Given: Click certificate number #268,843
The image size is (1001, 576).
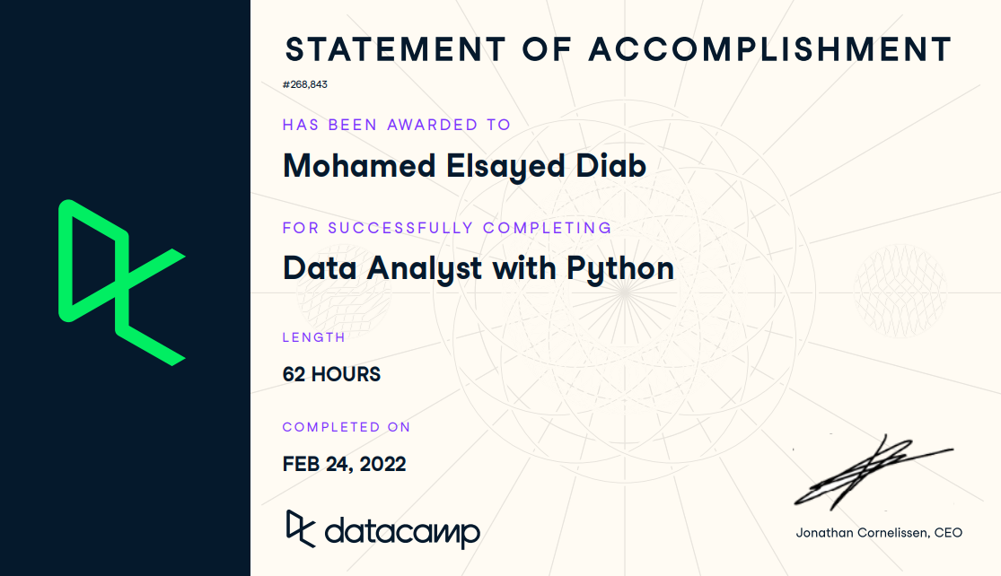Looking at the screenshot, I should click(x=305, y=85).
